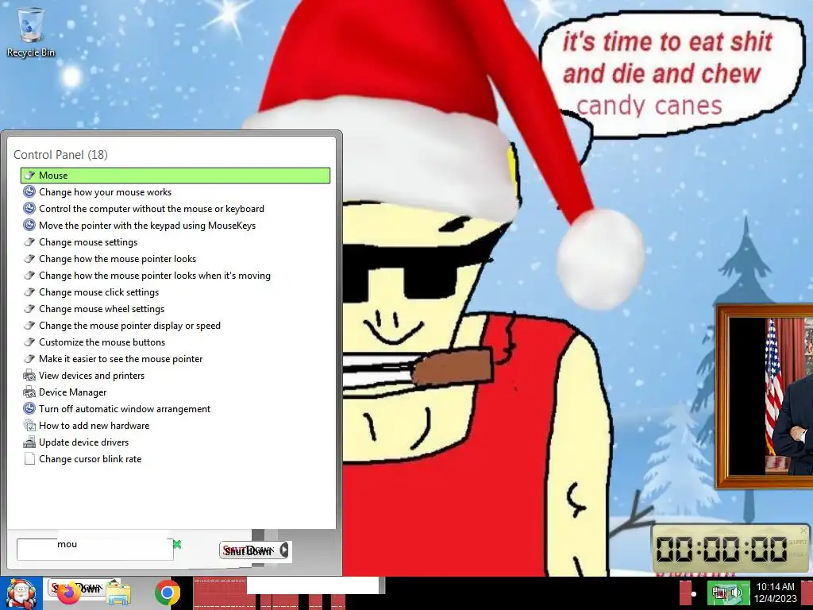Click the 'Control Panel (18)' results header
The image size is (813, 610).
pos(60,155)
